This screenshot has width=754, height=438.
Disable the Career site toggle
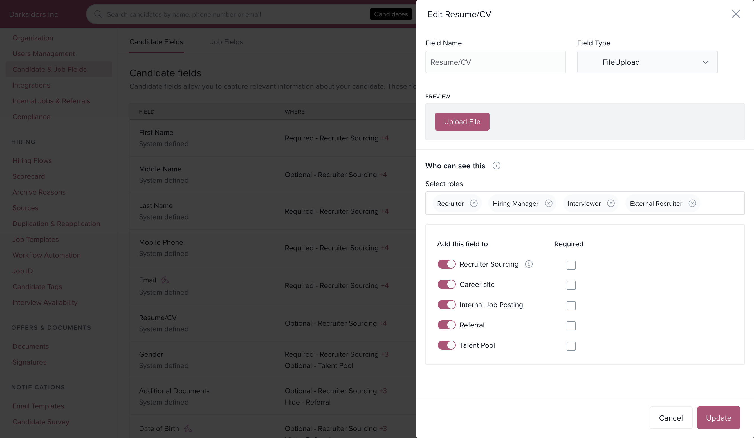[x=446, y=284]
